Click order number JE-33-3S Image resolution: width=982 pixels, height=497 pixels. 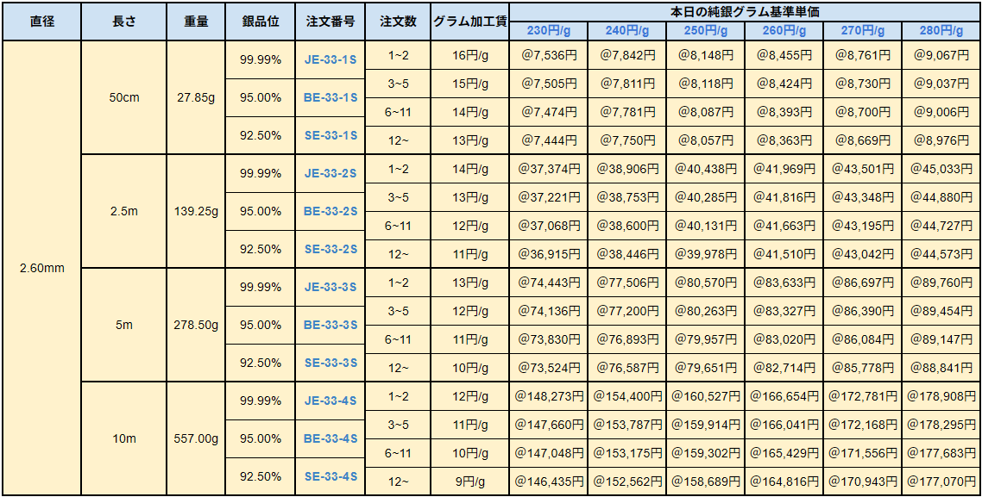pos(330,287)
